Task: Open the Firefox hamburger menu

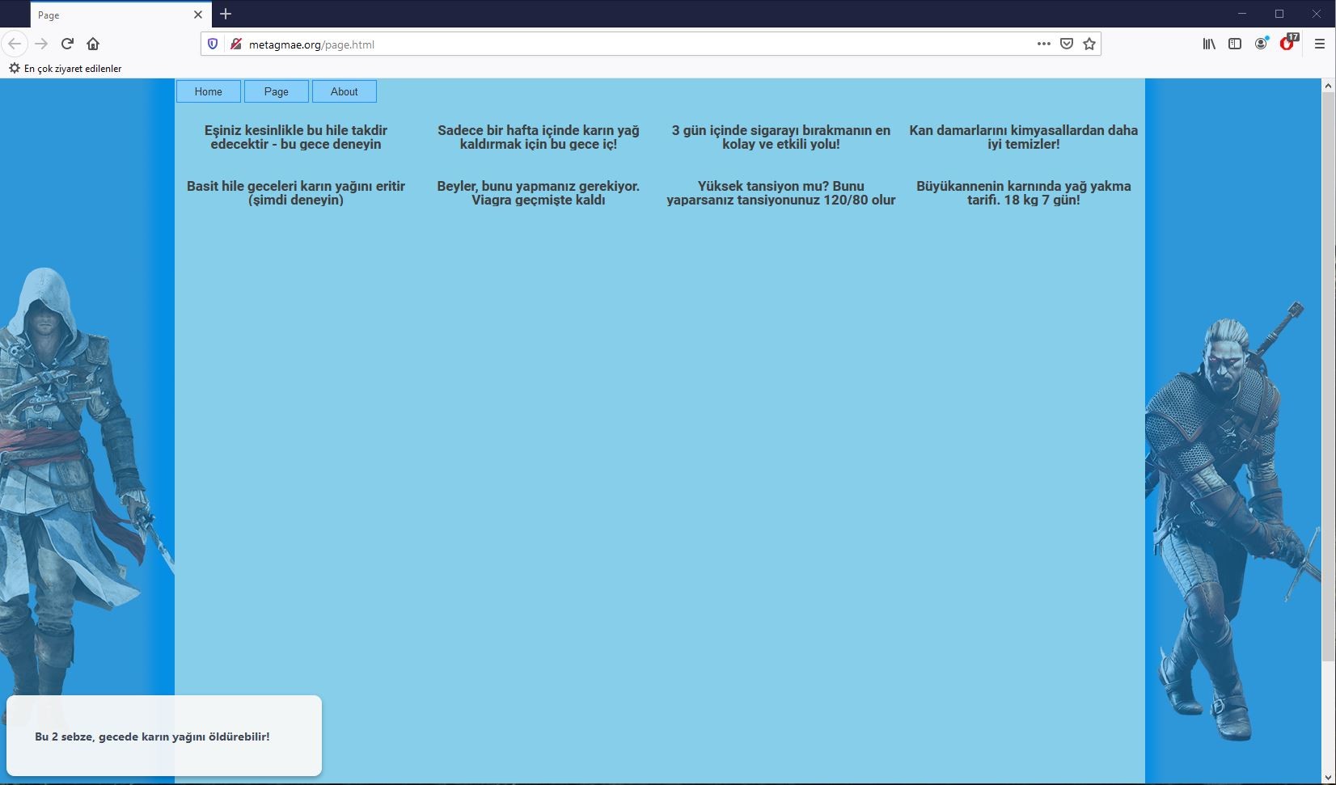Action: pyautogui.click(x=1320, y=44)
